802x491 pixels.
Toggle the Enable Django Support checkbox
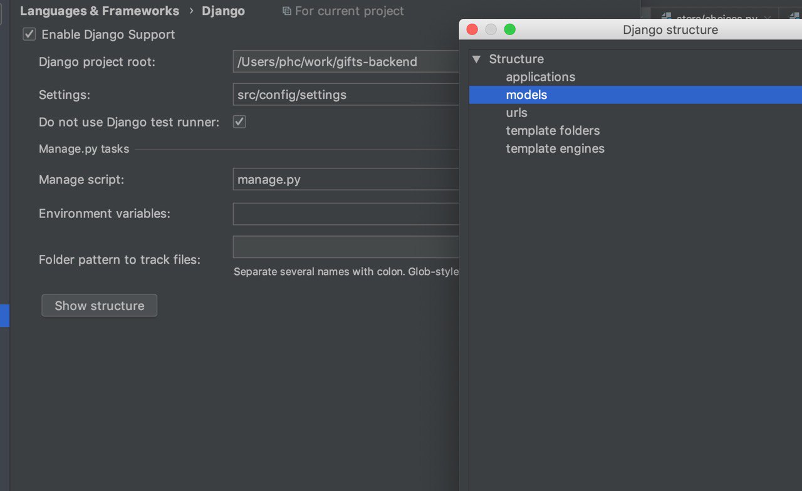[29, 34]
